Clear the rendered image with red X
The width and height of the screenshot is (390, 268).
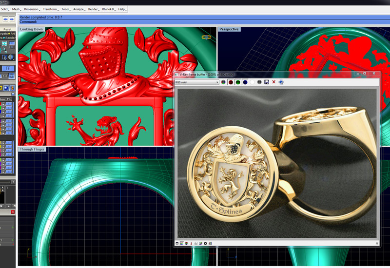click(274, 82)
